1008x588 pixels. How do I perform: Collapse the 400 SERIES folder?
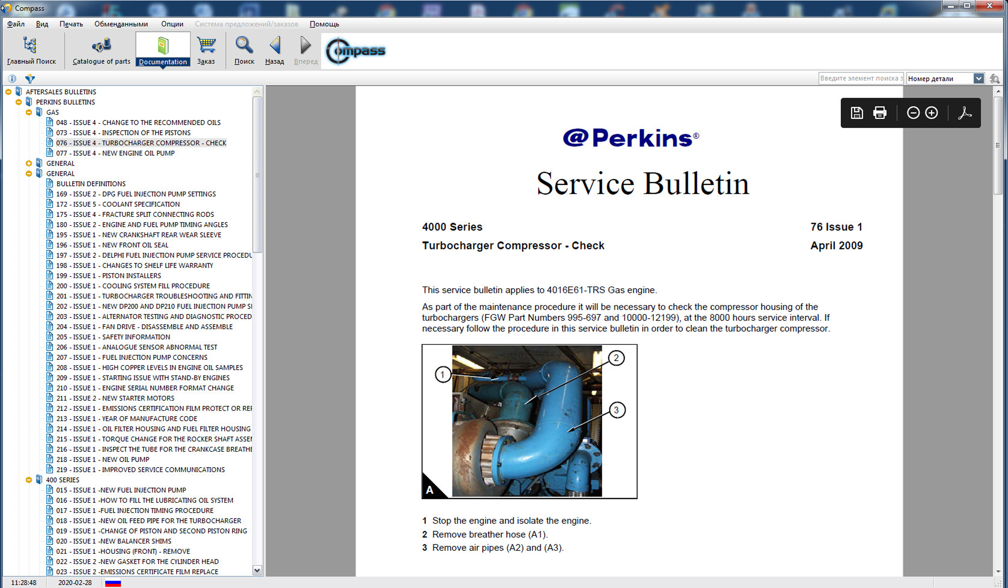tap(29, 480)
